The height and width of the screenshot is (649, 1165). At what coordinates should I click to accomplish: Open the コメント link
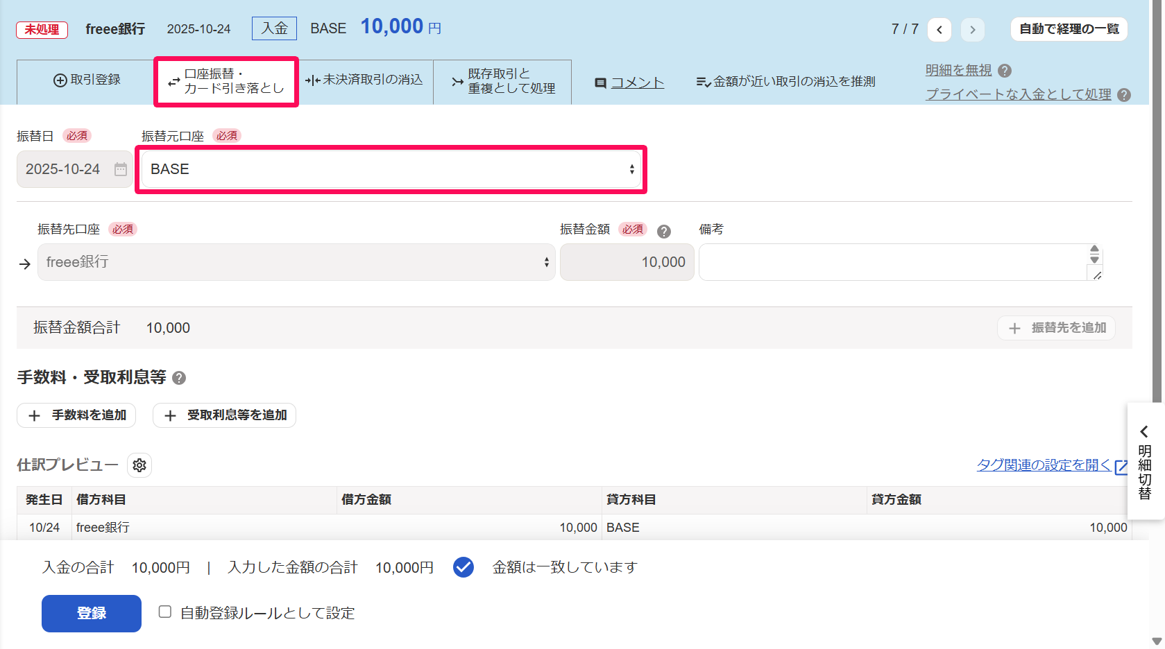click(x=637, y=83)
